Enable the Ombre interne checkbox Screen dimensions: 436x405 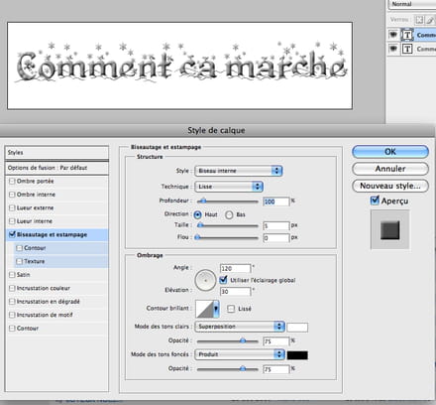coord(12,195)
